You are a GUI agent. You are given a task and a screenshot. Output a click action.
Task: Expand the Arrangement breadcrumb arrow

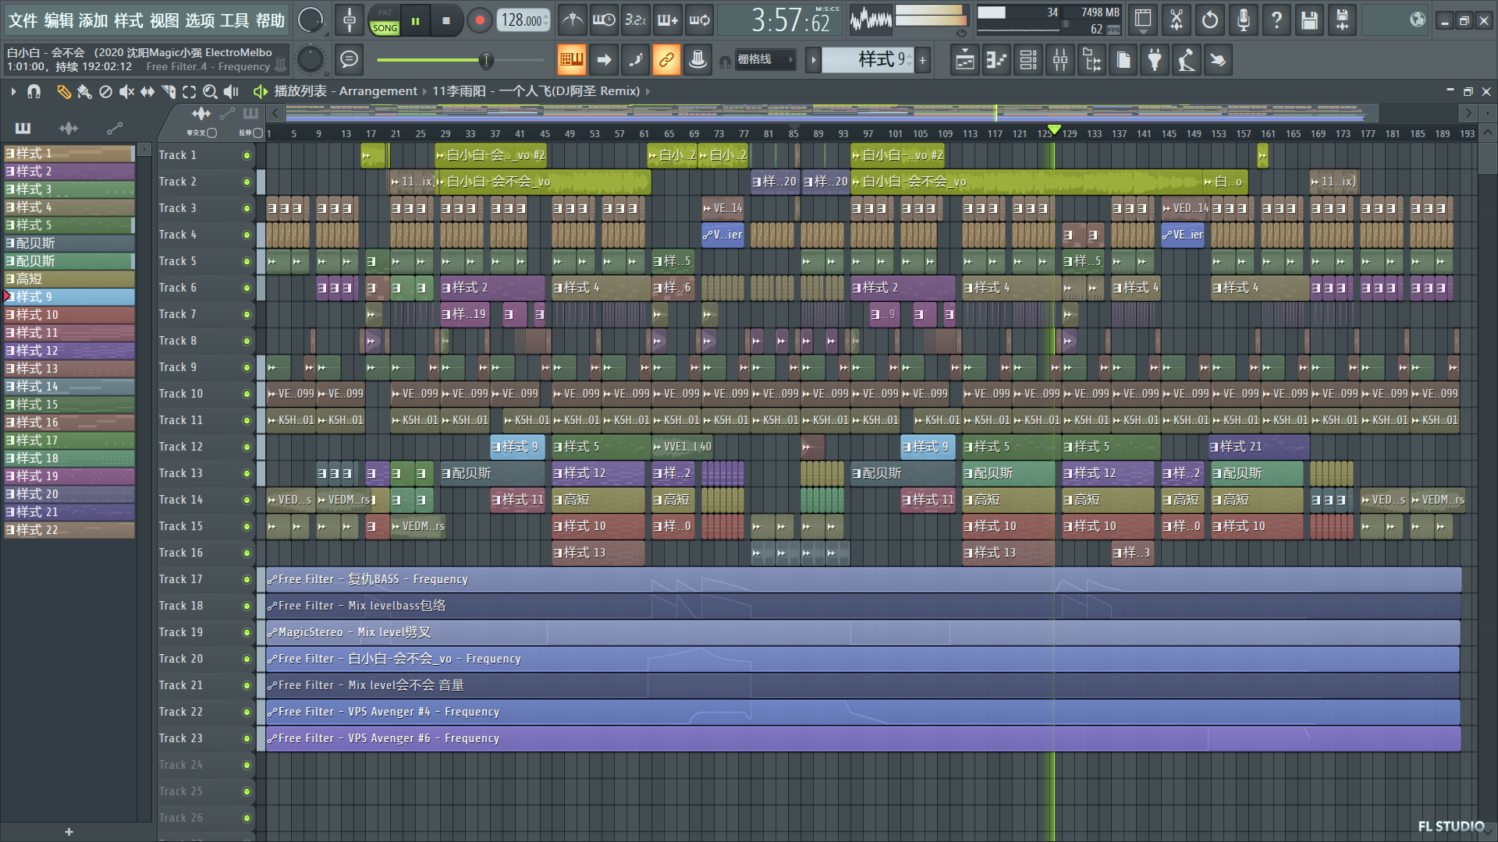tap(424, 91)
